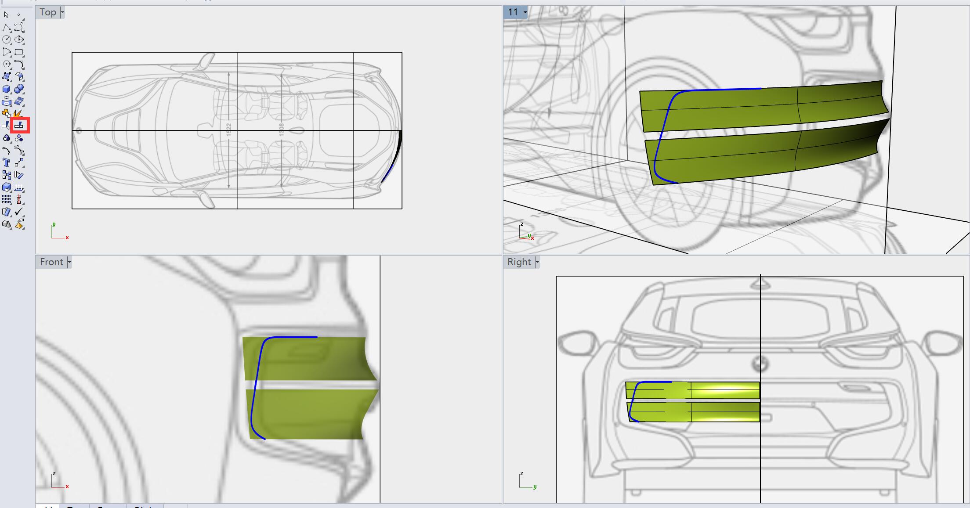This screenshot has width=970, height=508.
Task: Click the Explode tool icon
Action: click(18, 114)
